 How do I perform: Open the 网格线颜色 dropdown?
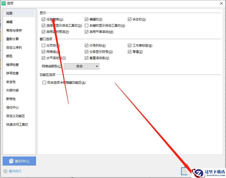pyautogui.click(x=81, y=66)
